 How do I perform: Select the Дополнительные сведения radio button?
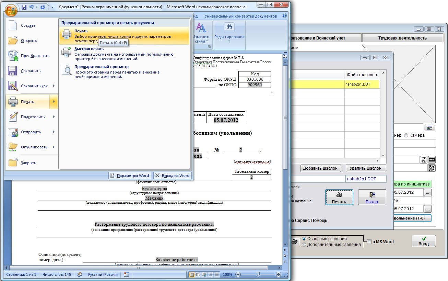coord(304,245)
